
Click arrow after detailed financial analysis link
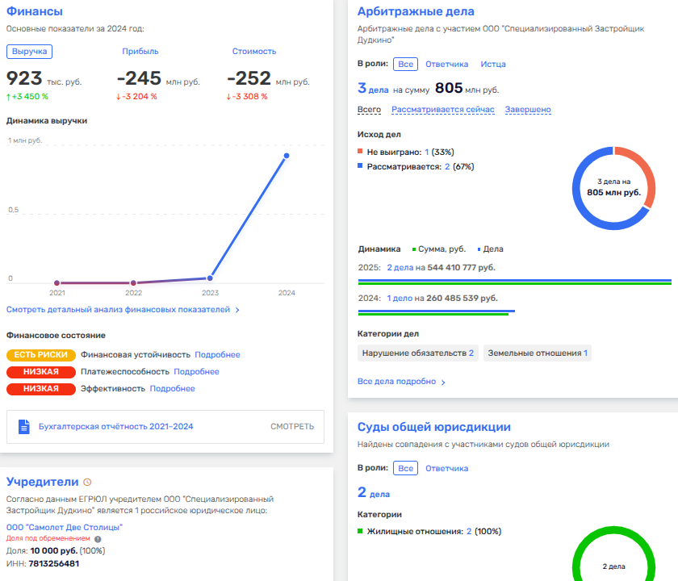pyautogui.click(x=236, y=309)
